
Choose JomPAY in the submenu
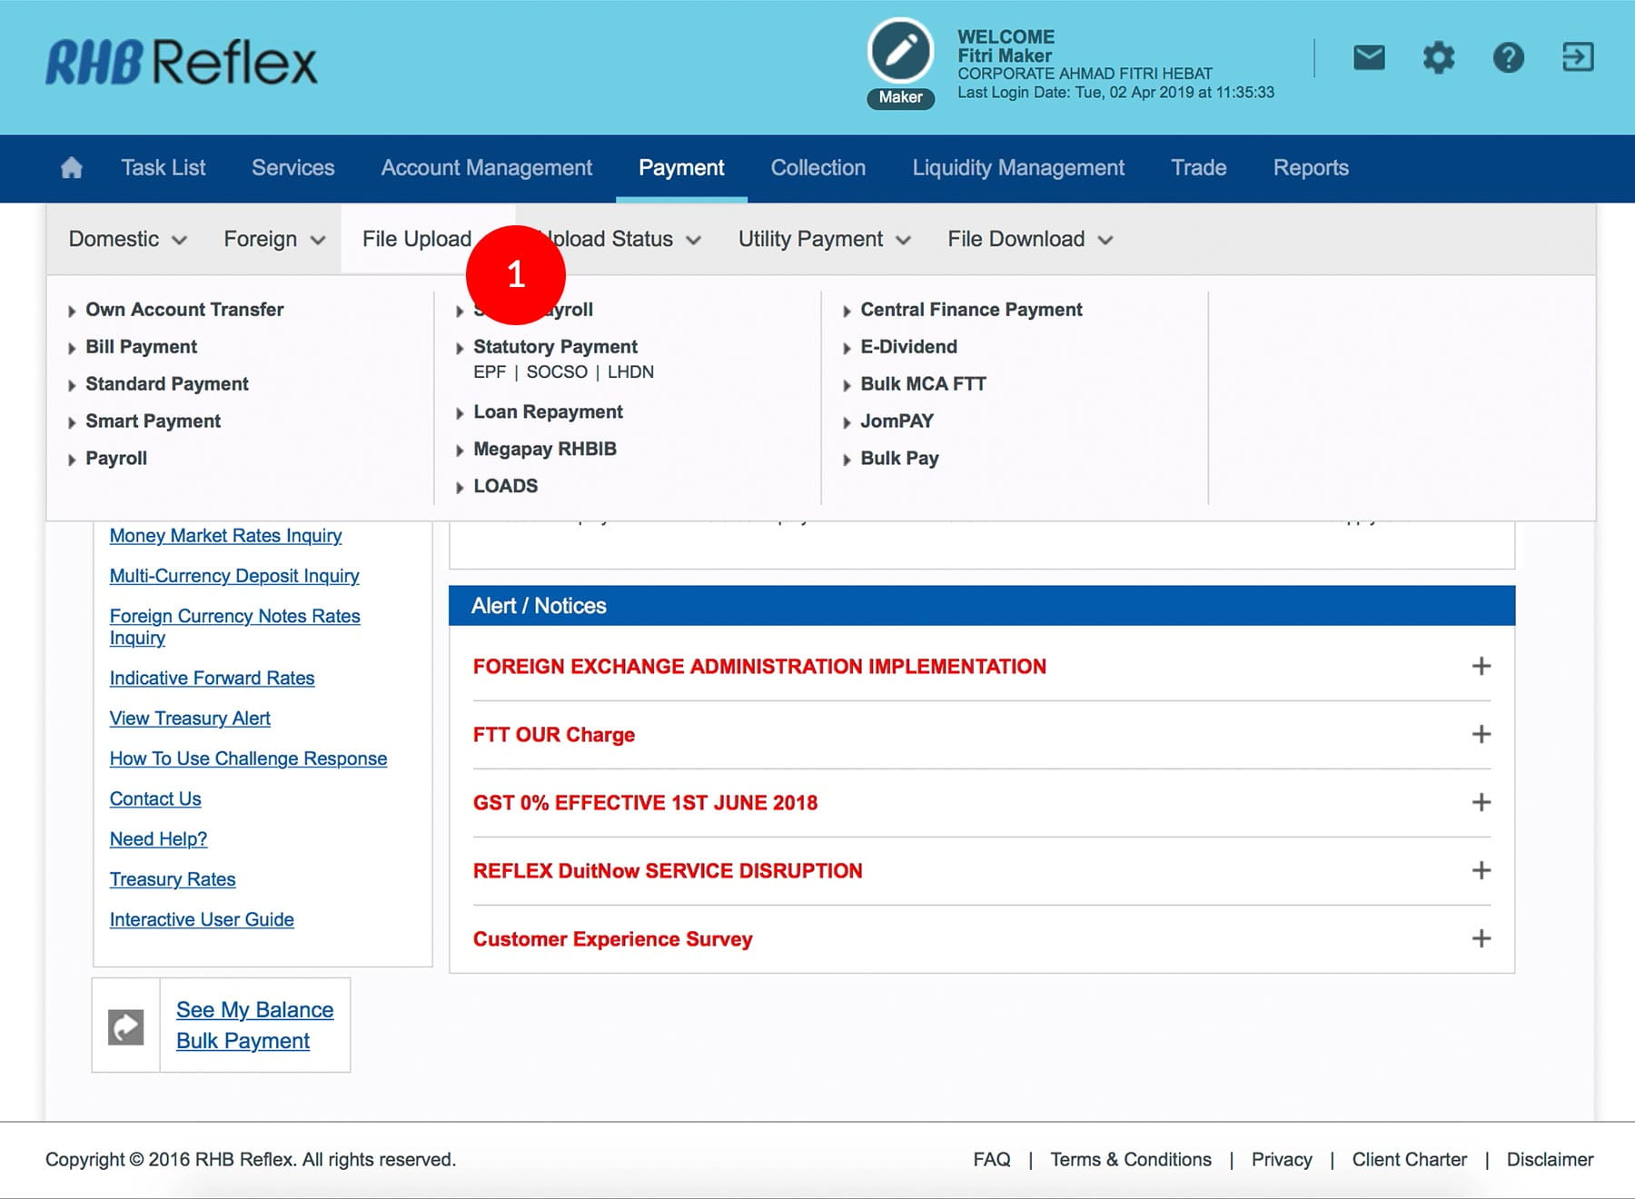[x=897, y=421]
